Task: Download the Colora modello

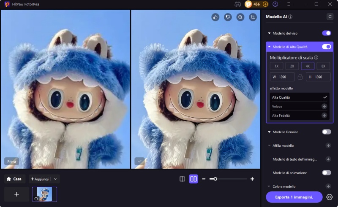Action: tap(328, 186)
